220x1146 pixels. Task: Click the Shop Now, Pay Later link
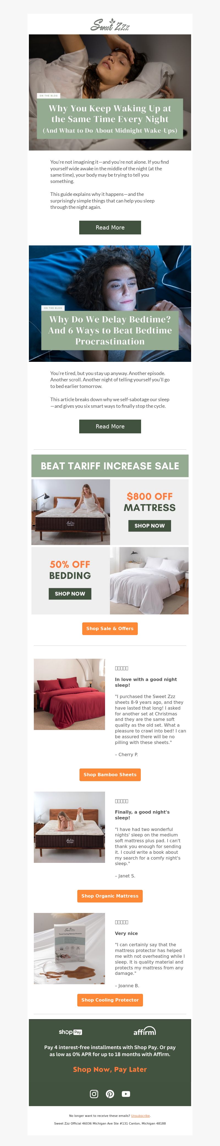coord(110,1070)
